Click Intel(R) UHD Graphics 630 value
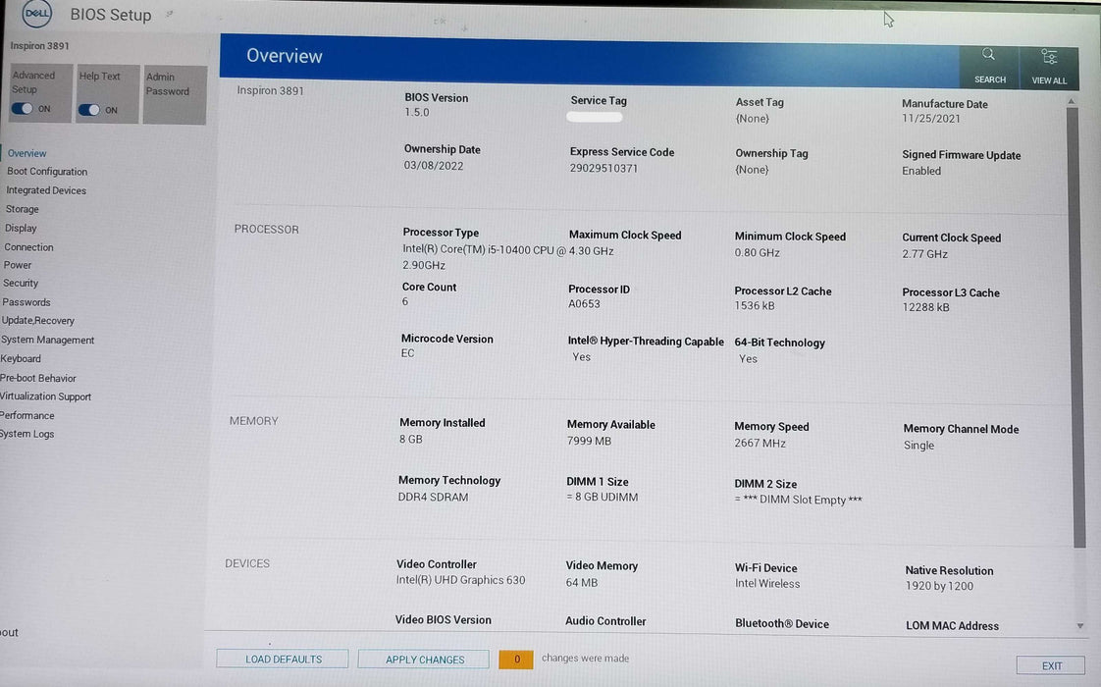 [460, 580]
